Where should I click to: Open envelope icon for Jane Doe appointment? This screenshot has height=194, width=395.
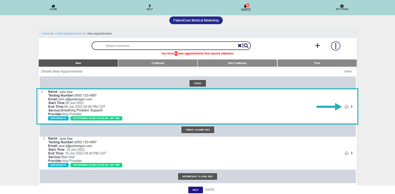pos(346,153)
